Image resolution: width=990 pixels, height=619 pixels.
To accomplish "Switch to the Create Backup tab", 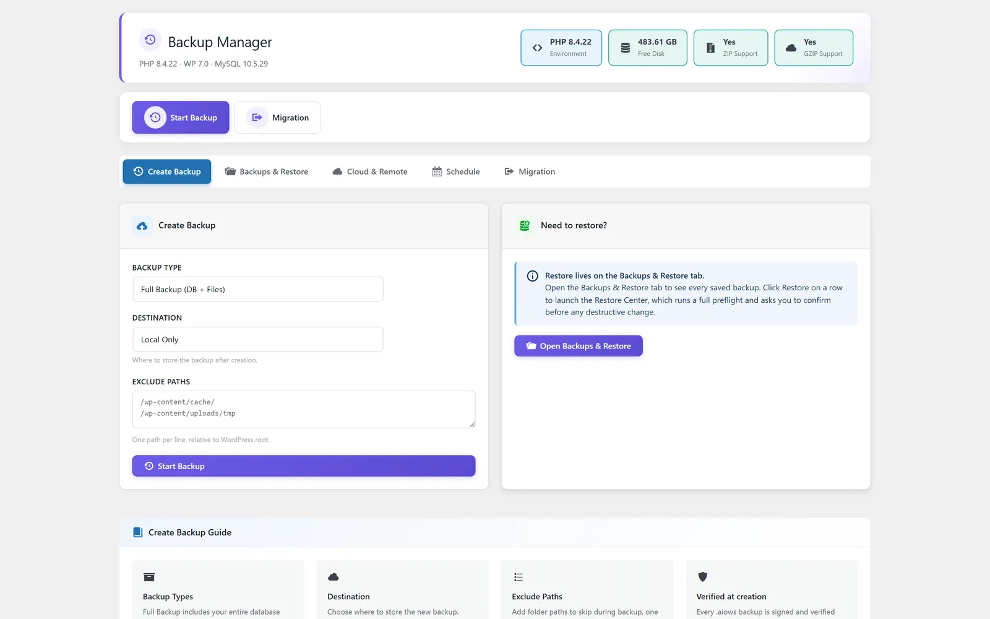I will tap(167, 171).
